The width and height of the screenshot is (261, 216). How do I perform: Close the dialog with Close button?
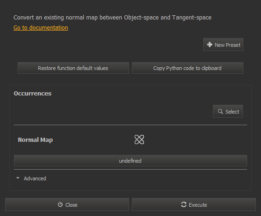(x=67, y=204)
